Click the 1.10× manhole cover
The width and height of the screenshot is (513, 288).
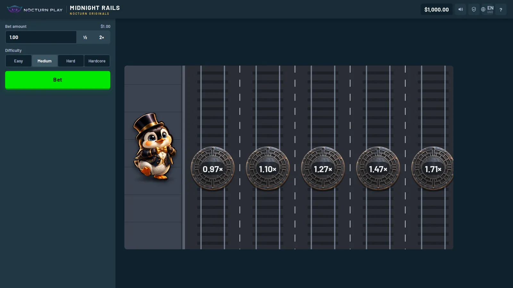coord(268,169)
